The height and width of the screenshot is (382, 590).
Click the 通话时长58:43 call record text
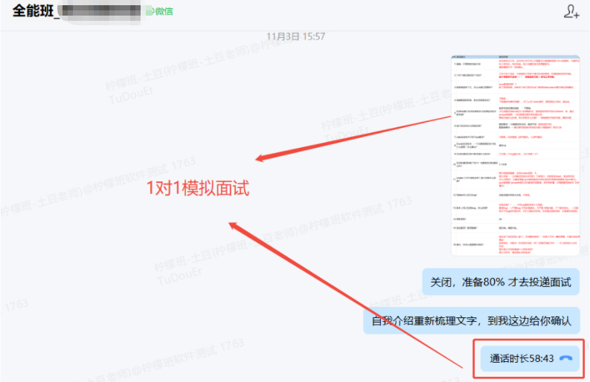[522, 358]
